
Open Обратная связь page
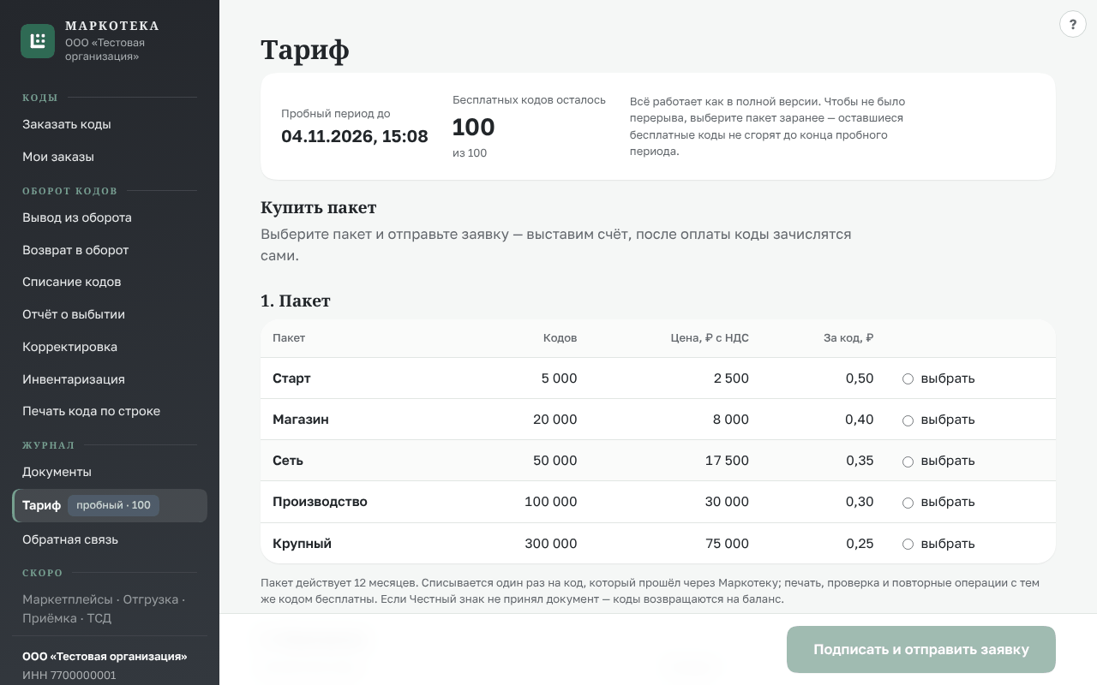[x=110, y=539]
